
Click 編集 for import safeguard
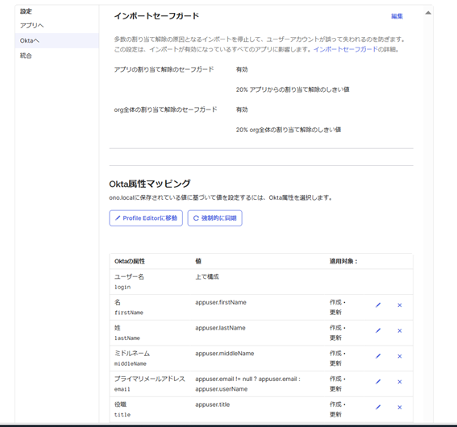coord(397,16)
